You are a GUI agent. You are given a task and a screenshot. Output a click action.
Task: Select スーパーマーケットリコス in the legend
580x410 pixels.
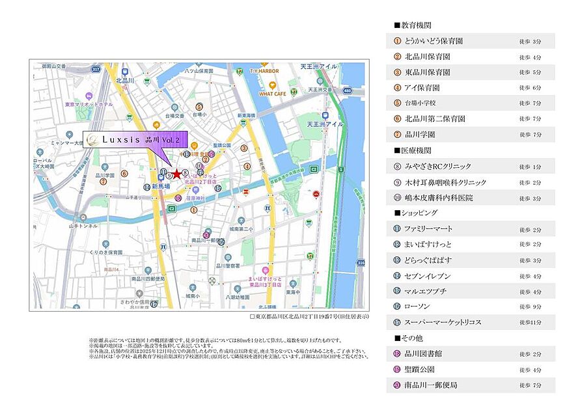click(443, 322)
